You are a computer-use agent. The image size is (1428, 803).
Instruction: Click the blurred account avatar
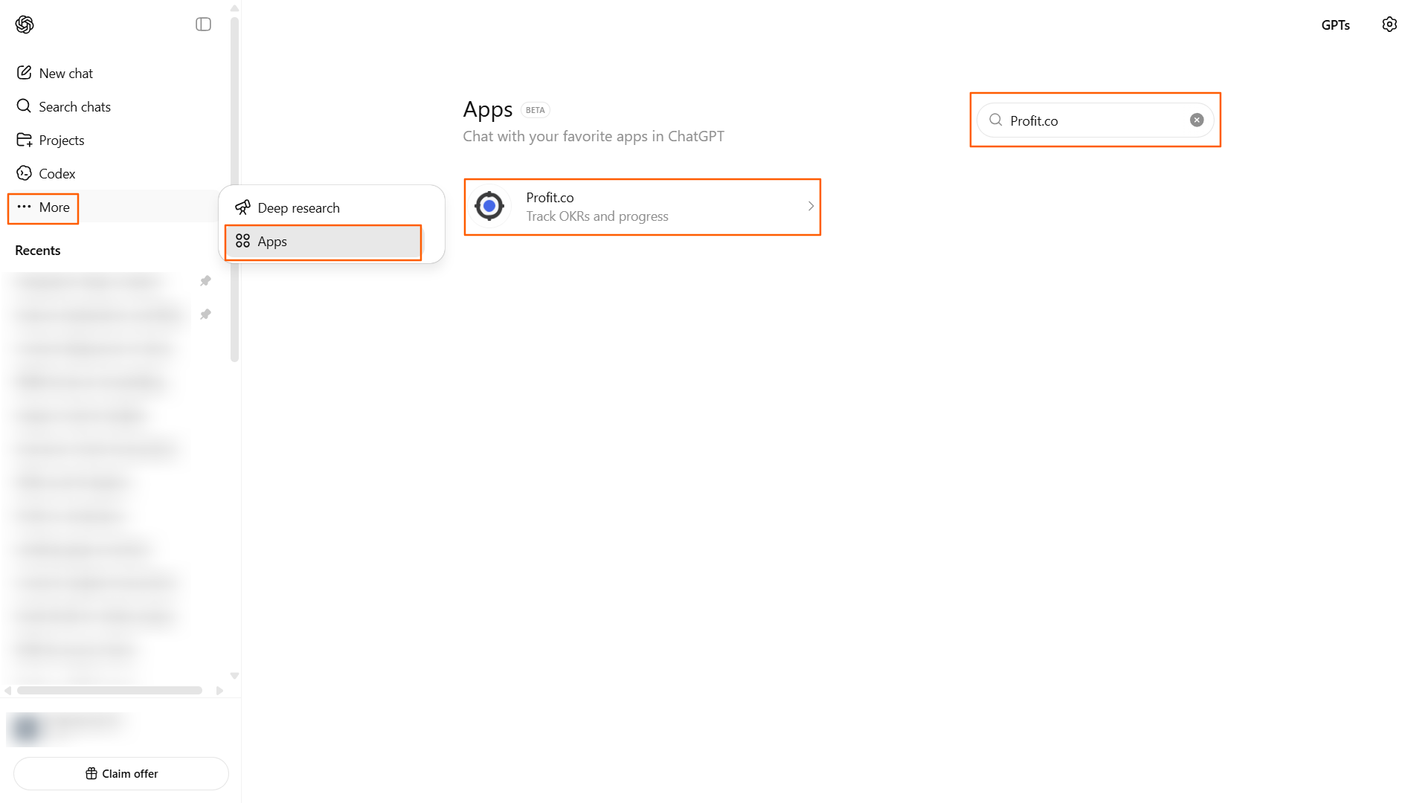(27, 729)
